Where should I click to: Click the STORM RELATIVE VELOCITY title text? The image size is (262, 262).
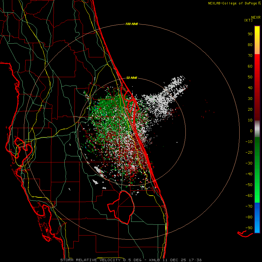[91, 260]
